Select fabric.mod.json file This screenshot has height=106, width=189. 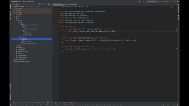pyautogui.click(x=27, y=41)
